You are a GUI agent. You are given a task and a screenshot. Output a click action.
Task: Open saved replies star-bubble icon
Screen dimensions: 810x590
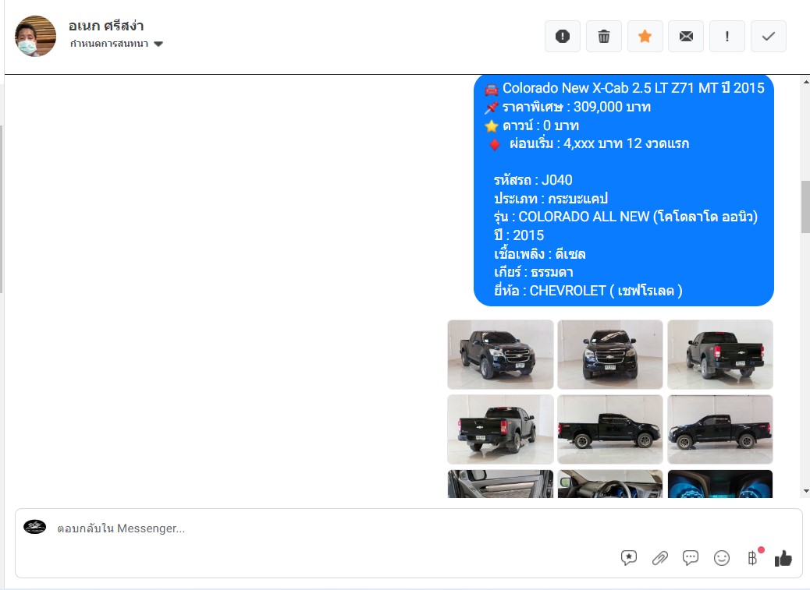[629, 558]
